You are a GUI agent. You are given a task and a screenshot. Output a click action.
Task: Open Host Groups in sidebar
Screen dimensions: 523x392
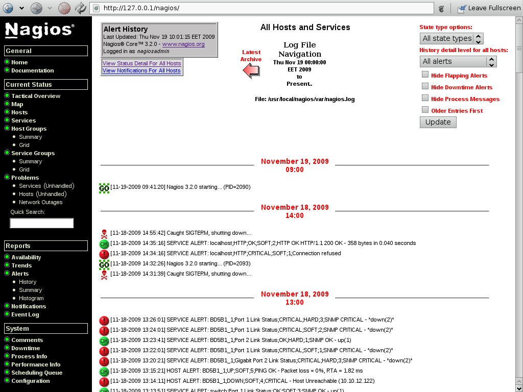(x=29, y=129)
